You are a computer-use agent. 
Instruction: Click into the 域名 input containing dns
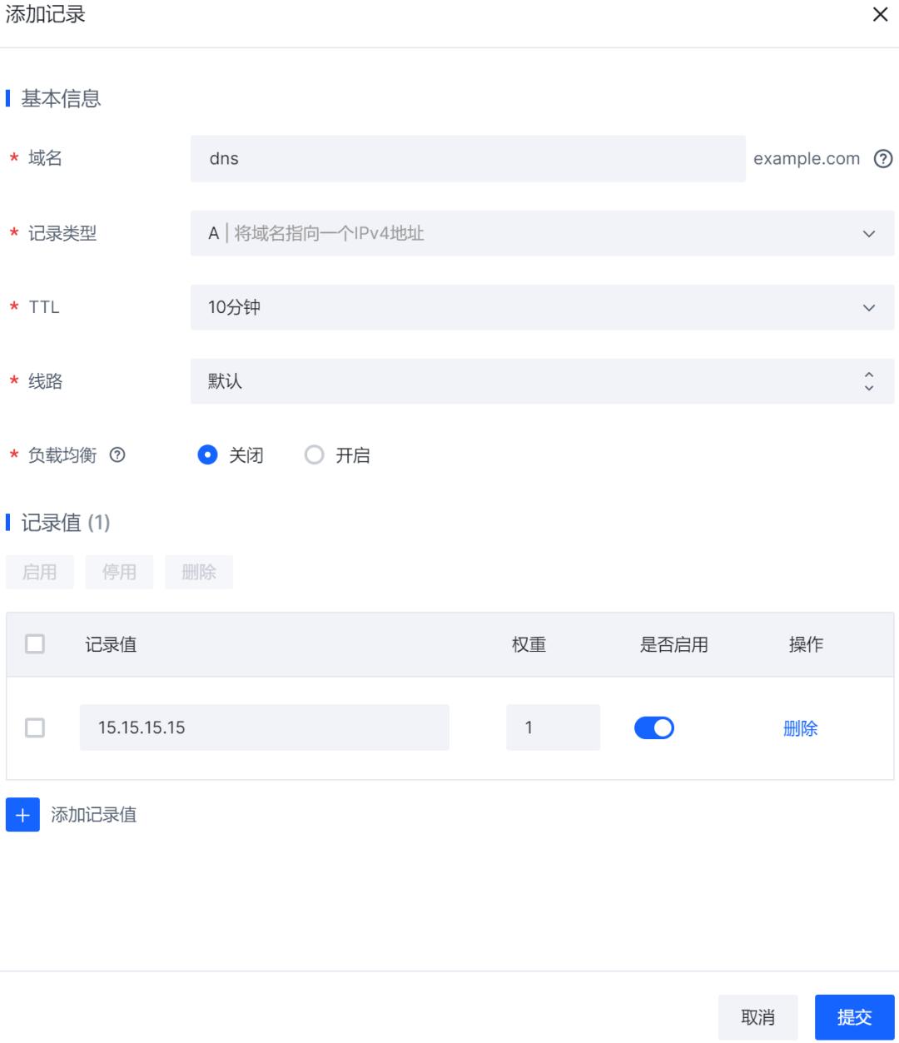466,158
